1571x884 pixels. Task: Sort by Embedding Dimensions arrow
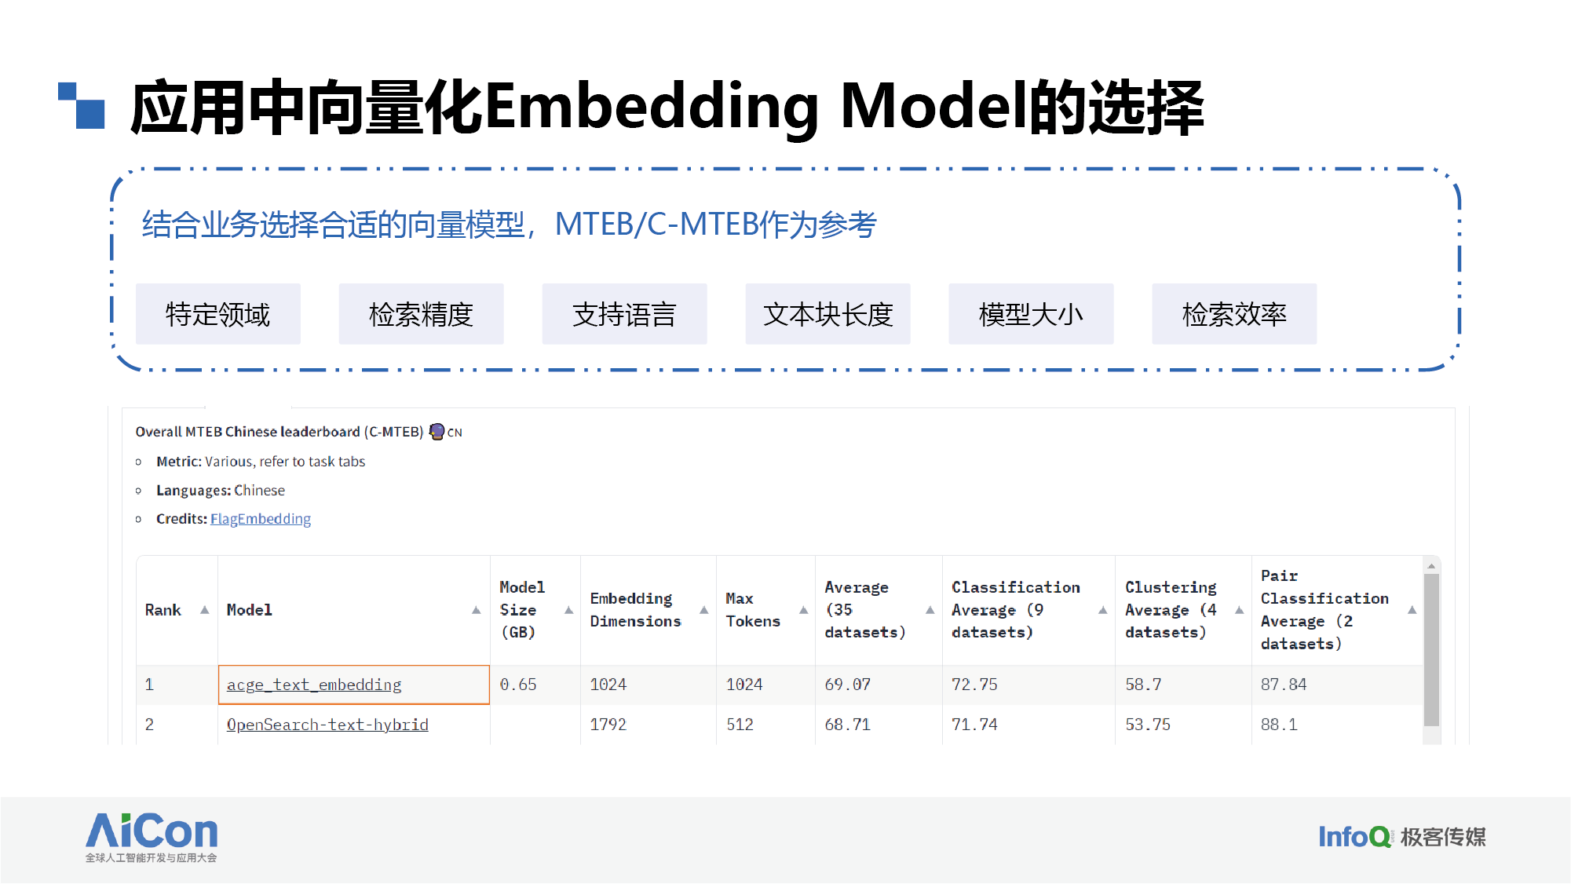coord(703,610)
